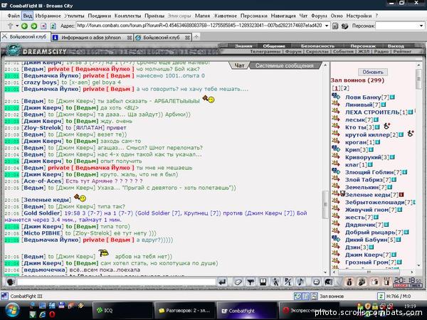The image size is (427, 320).
Task: Click private message icon beside Ленивый
Action: click(336, 104)
